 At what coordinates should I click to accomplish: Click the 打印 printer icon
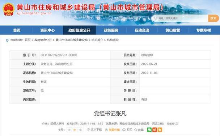point(124,130)
